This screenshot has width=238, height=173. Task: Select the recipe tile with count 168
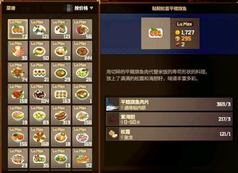click(39, 137)
